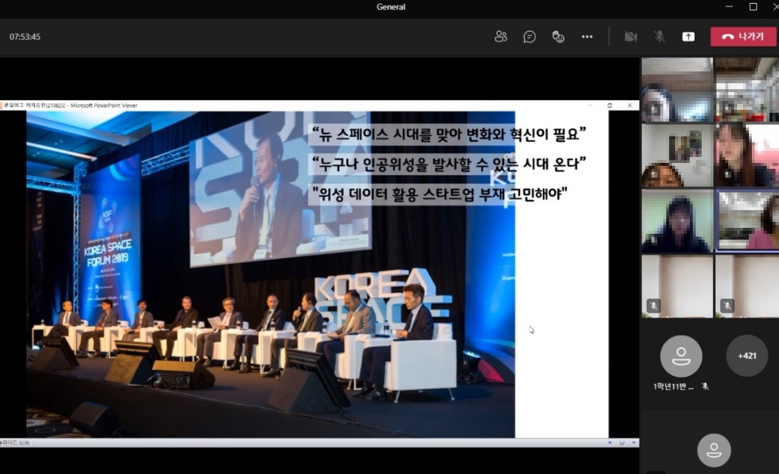Click the 1학년11반 name label
This screenshot has width=779, height=474.
pos(673,387)
